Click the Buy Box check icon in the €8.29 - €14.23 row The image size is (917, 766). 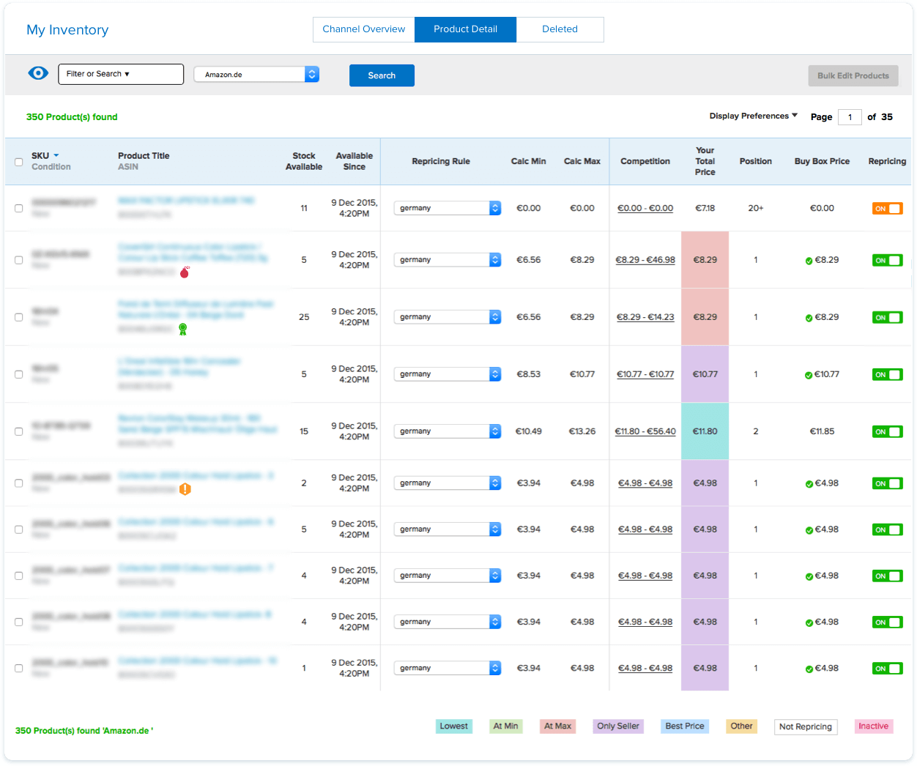809,318
